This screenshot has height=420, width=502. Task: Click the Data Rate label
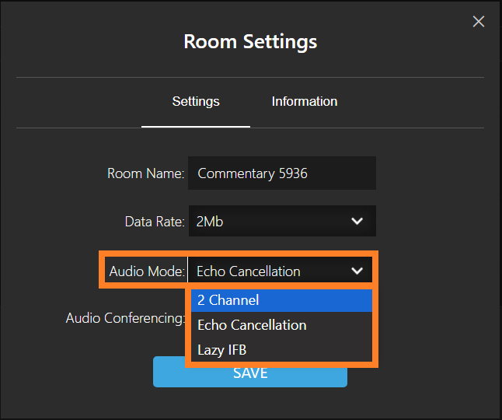click(155, 222)
